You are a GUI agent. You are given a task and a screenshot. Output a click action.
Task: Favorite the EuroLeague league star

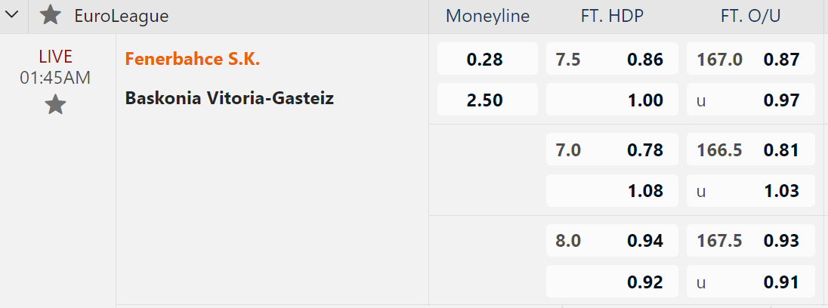tap(51, 15)
